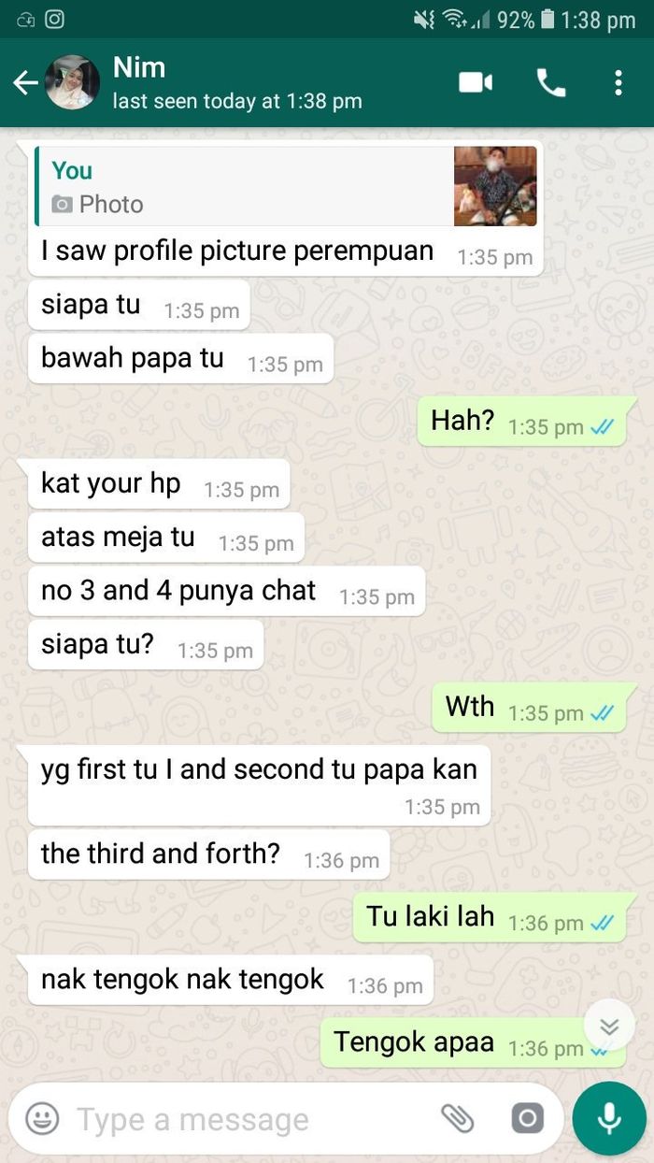
Task: Tap contact name Nim in header
Action: 139,67
